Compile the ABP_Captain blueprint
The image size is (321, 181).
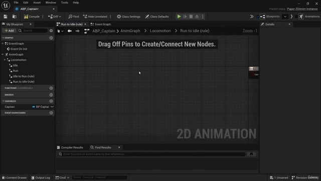point(32,17)
